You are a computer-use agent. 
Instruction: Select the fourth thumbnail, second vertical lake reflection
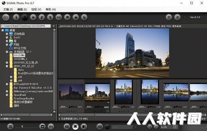coord(150,92)
